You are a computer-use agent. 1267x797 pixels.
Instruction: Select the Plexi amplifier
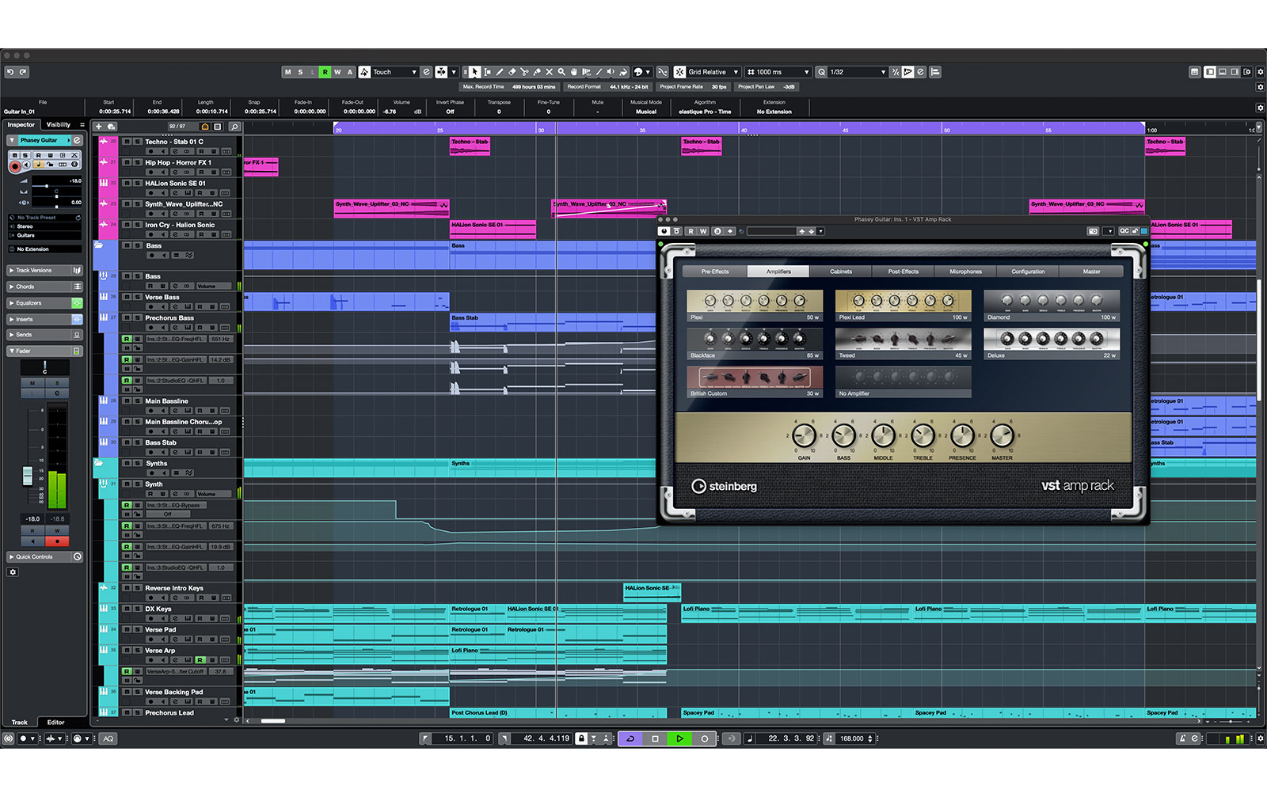[x=755, y=306]
